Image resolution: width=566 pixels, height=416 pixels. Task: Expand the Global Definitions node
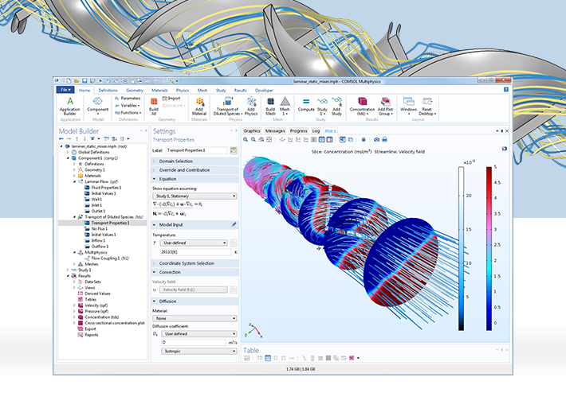(68, 153)
